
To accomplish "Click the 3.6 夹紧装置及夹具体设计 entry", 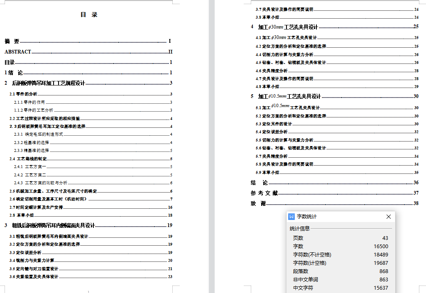I will 91,276.
